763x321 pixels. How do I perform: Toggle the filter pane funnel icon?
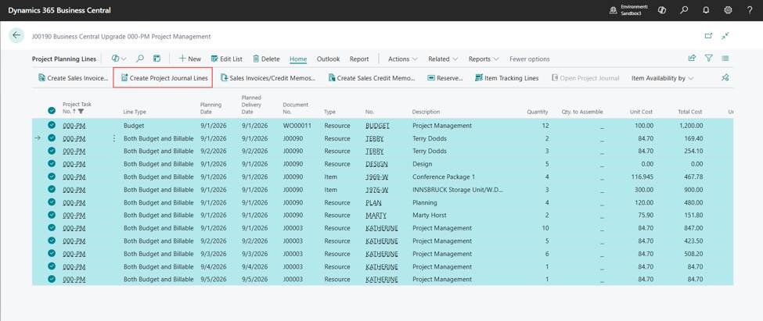(x=708, y=59)
